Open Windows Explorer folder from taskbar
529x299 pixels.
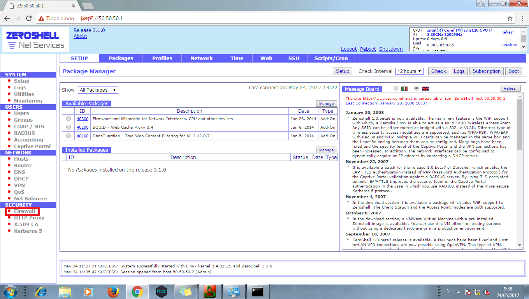[x=65, y=292]
